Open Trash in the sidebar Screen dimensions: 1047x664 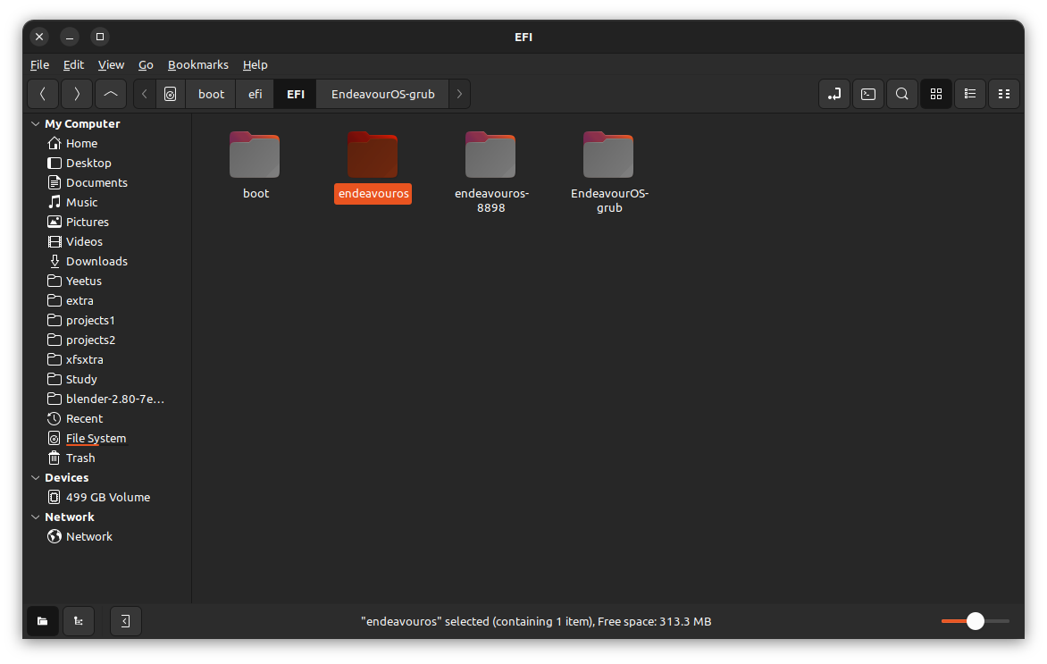point(80,458)
